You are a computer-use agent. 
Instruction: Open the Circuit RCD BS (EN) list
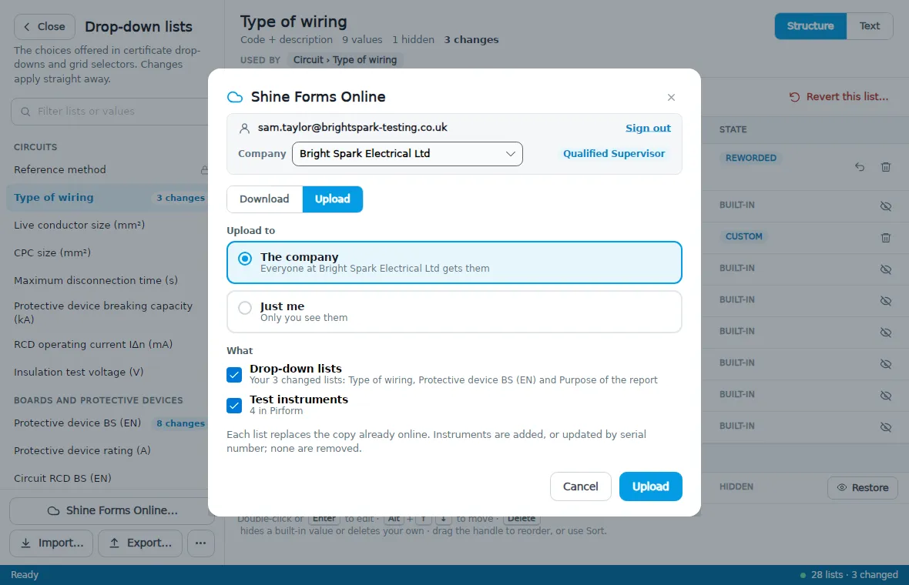109,479
